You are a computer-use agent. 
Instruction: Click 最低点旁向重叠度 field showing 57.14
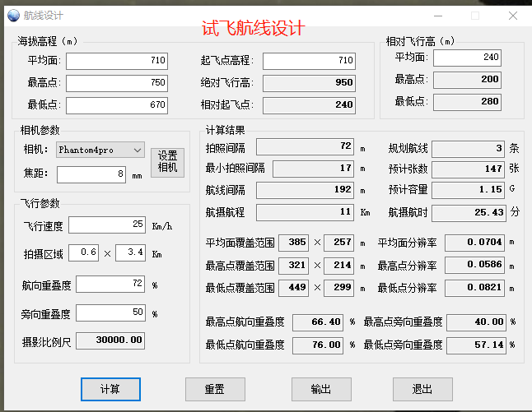pyautogui.click(x=476, y=345)
